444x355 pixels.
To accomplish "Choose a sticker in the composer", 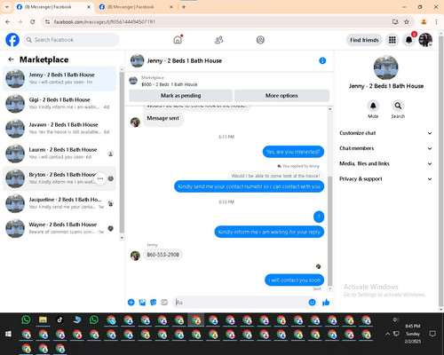I will click(154, 303).
